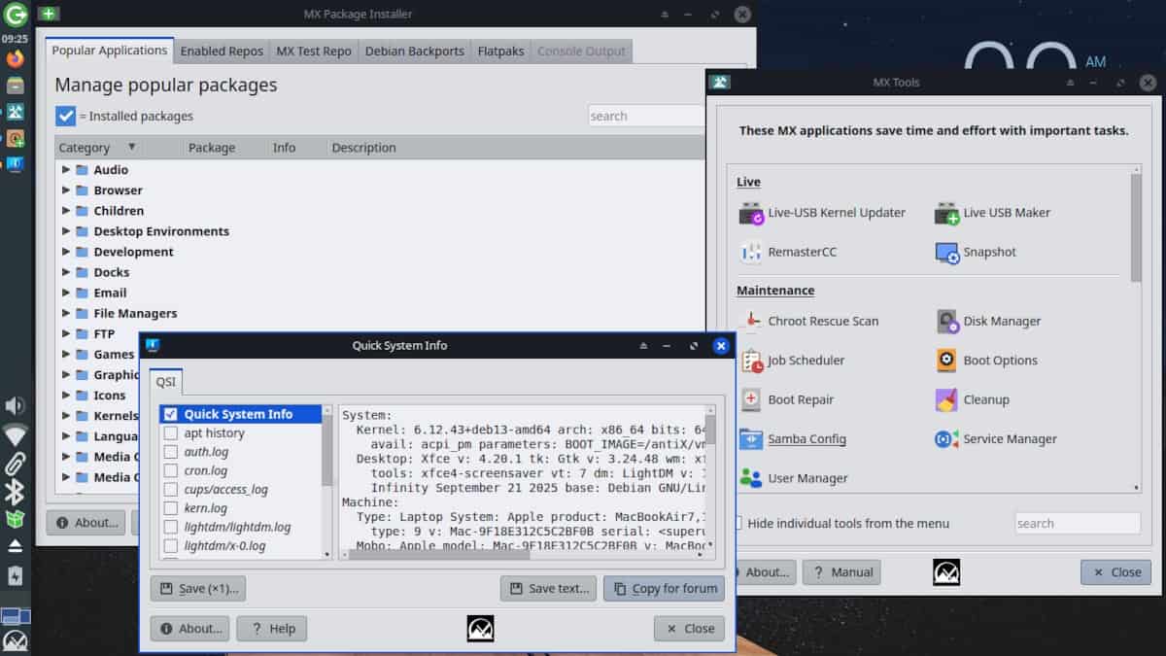Viewport: 1166px width, 656px height.
Task: Click the Category column sort arrow
Action: point(130,147)
